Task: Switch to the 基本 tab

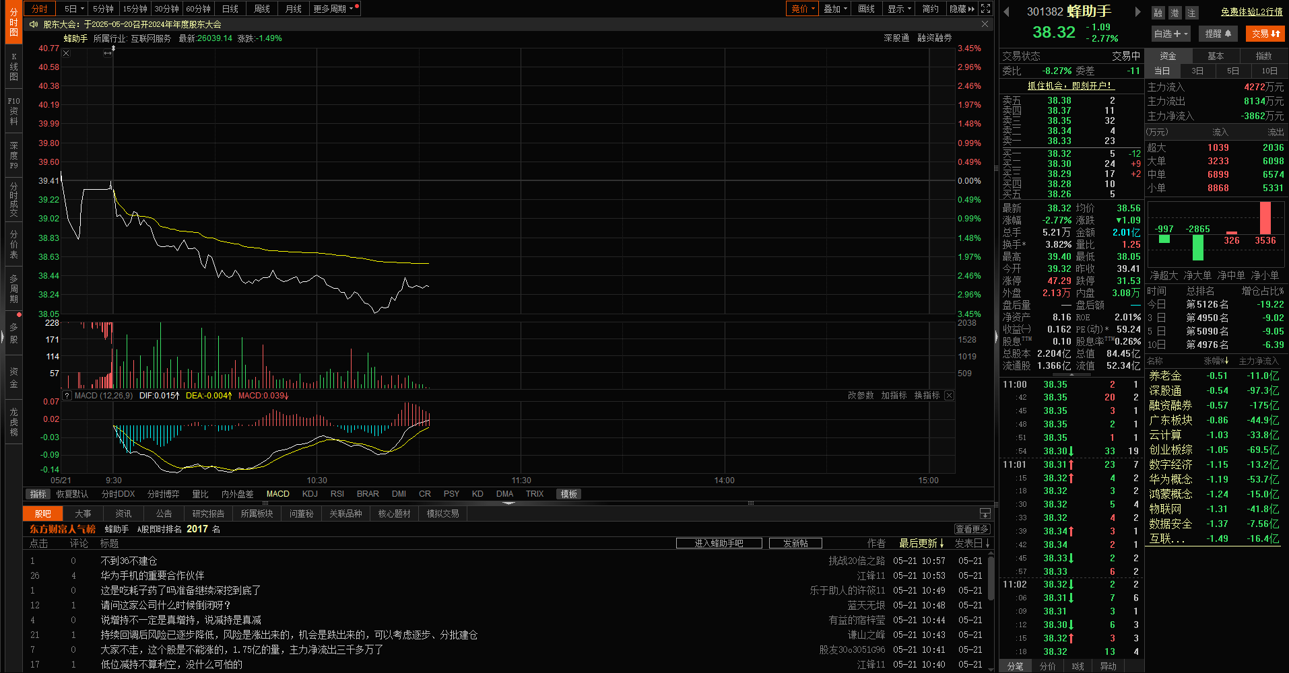Action: pos(1216,56)
